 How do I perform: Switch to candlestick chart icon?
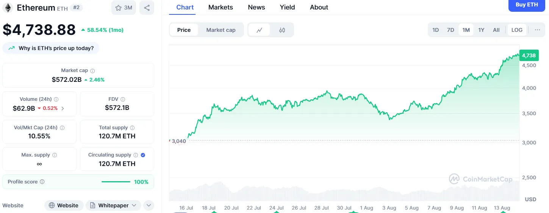[x=282, y=30]
